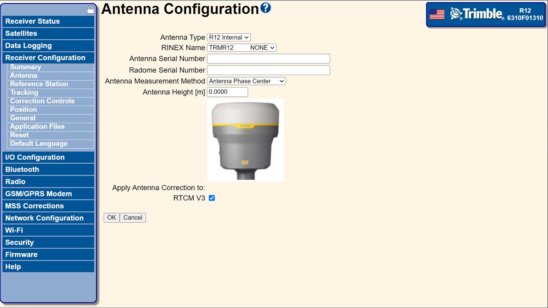
Task: Click the padlock icon above the sidebar
Action: pyautogui.click(x=90, y=9)
